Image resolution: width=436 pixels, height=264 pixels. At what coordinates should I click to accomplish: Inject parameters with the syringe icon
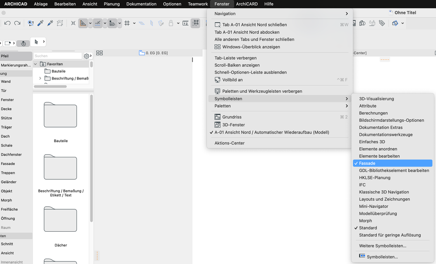pyautogui.click(x=50, y=23)
